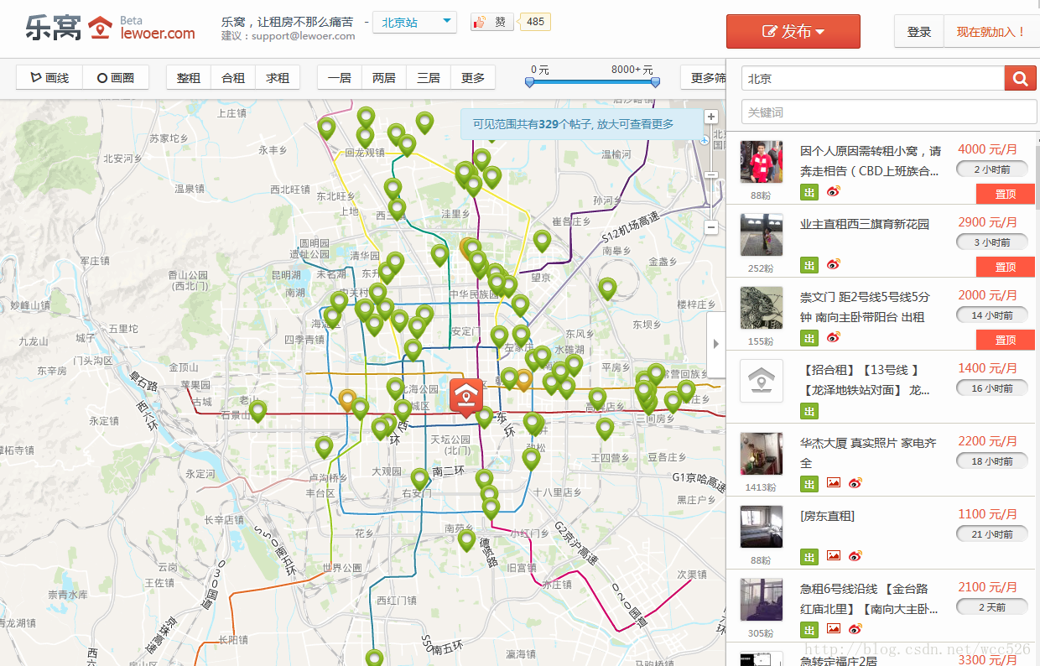Open the 更多筛选 more filters menu

[x=704, y=77]
